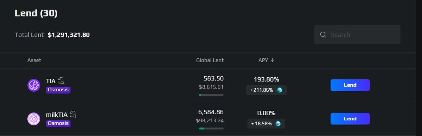
Task: Click the search magnifier icon
Action: tap(323, 34)
